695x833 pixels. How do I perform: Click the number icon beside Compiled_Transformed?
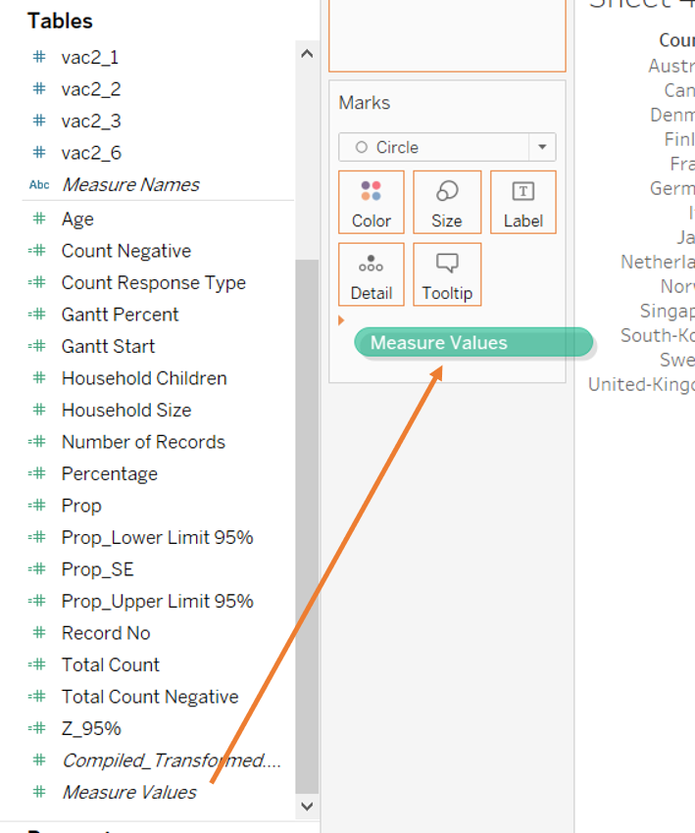[x=39, y=759]
